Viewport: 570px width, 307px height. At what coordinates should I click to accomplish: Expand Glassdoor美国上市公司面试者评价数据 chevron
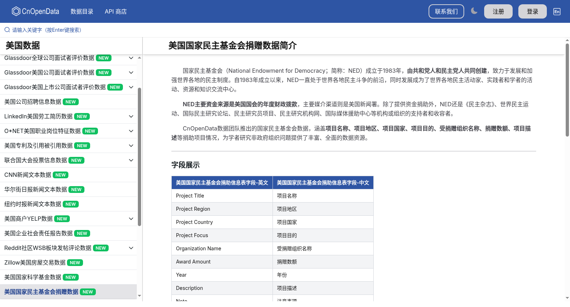pos(131,87)
